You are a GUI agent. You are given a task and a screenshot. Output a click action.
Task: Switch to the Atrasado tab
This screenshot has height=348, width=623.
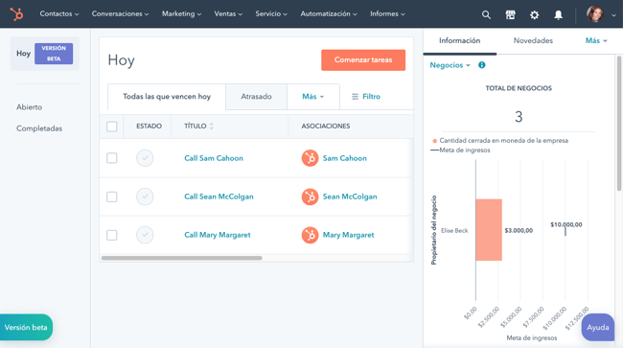point(256,97)
